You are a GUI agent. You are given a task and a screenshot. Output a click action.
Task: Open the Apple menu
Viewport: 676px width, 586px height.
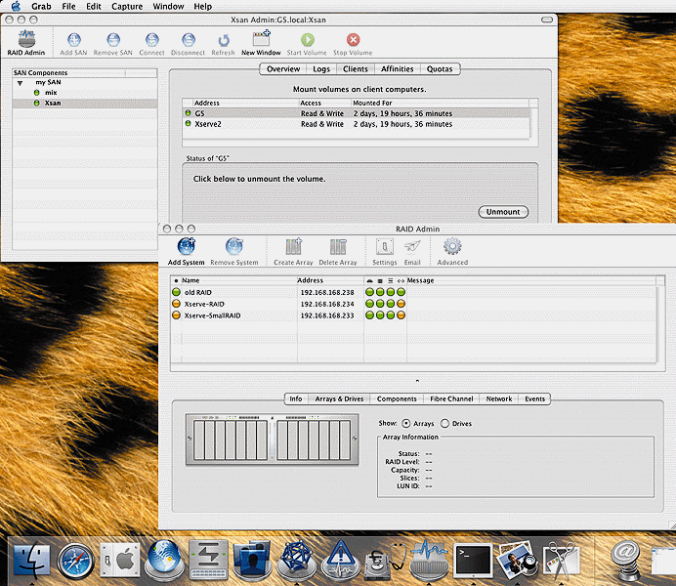coord(16,6)
